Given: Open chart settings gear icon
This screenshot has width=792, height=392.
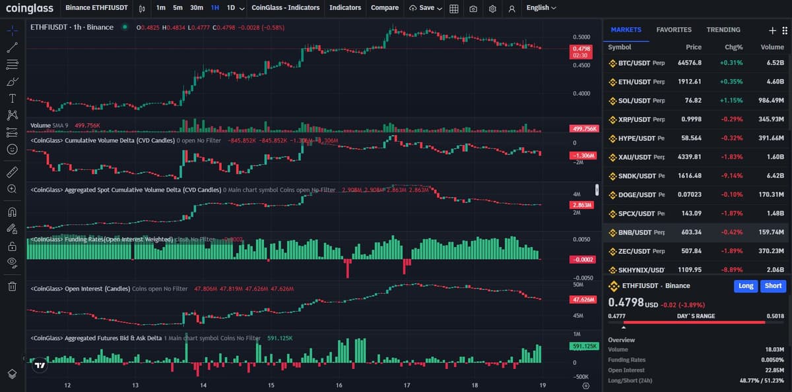Looking at the screenshot, I should 493,8.
